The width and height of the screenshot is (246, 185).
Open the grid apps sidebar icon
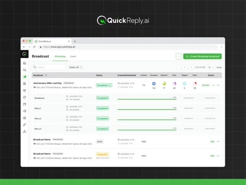25,83
